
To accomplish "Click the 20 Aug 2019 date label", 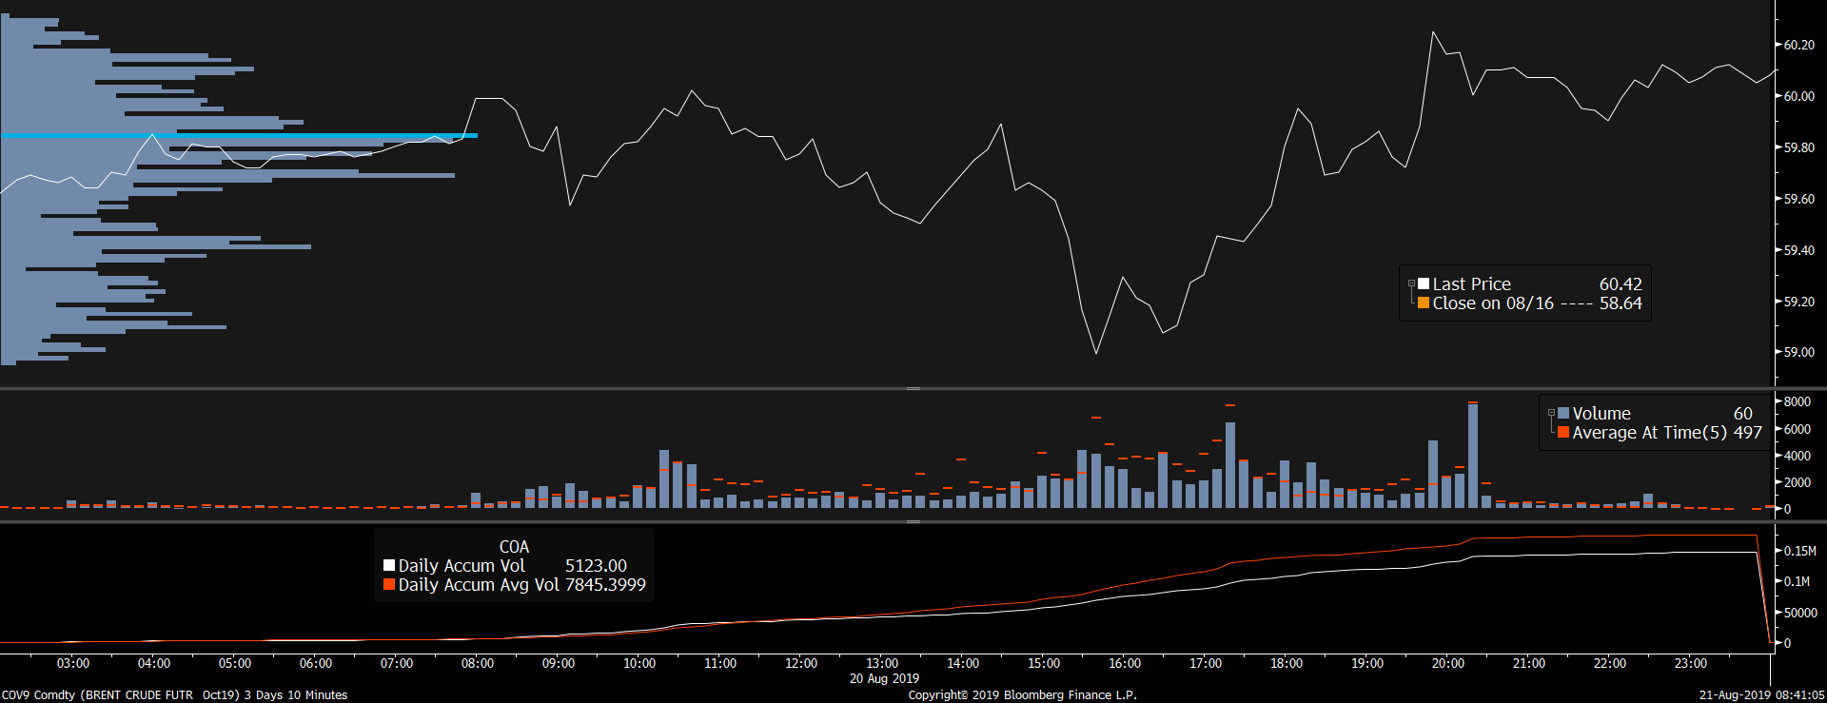I will (x=884, y=678).
